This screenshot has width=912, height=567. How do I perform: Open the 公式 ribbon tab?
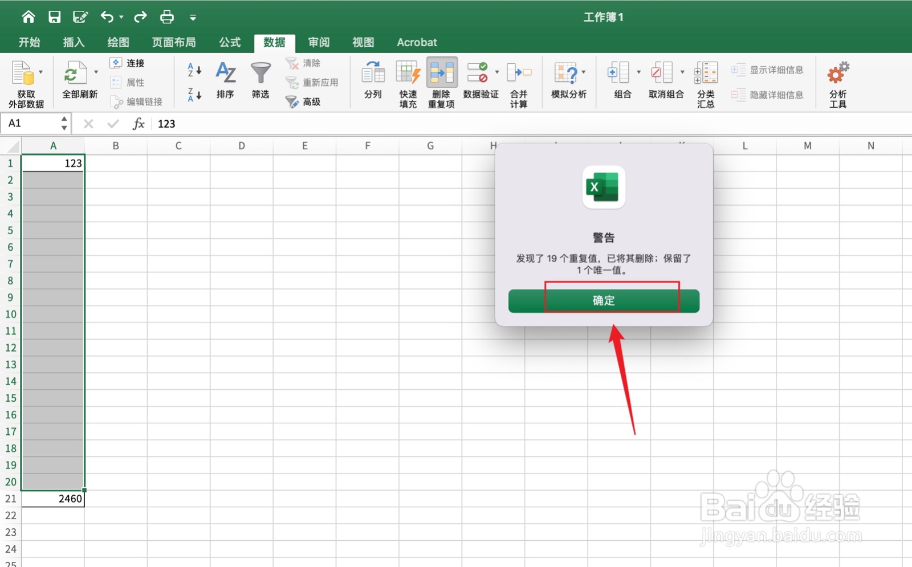click(229, 42)
